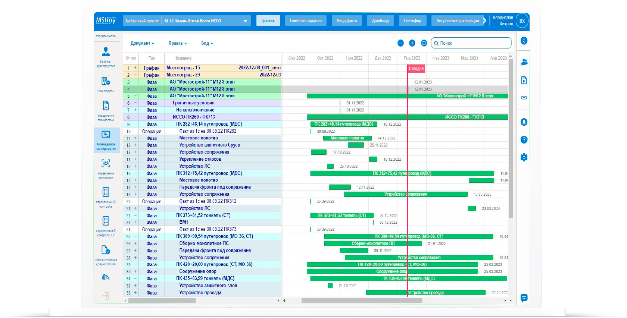Switch to the График tab
The width and height of the screenshot is (627, 318).
coord(268,21)
